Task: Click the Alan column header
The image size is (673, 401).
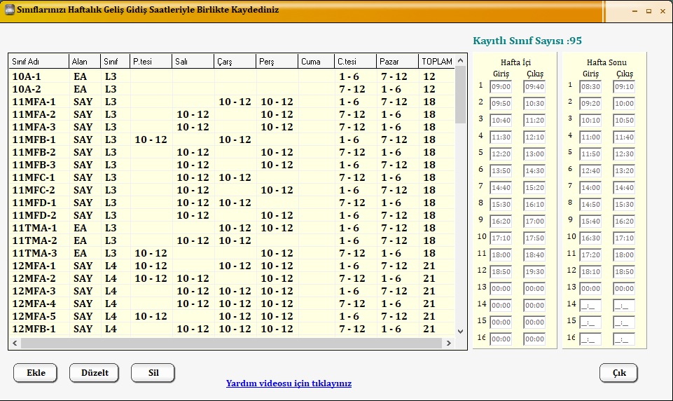Action: point(84,62)
